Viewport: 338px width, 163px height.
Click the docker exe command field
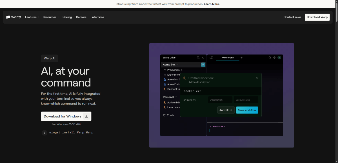tap(221, 91)
